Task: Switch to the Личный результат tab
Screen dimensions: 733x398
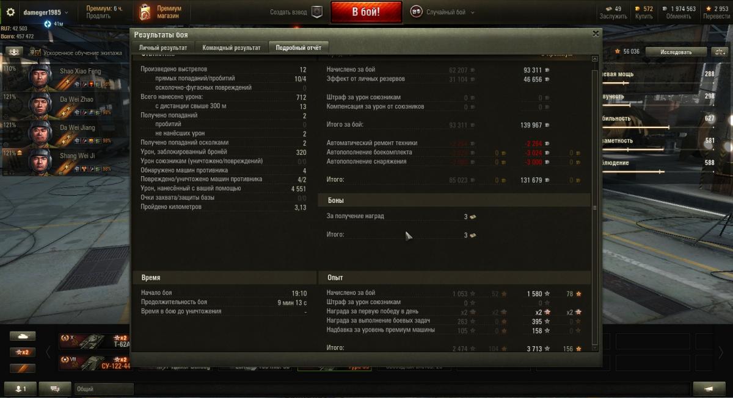Action: pos(163,48)
